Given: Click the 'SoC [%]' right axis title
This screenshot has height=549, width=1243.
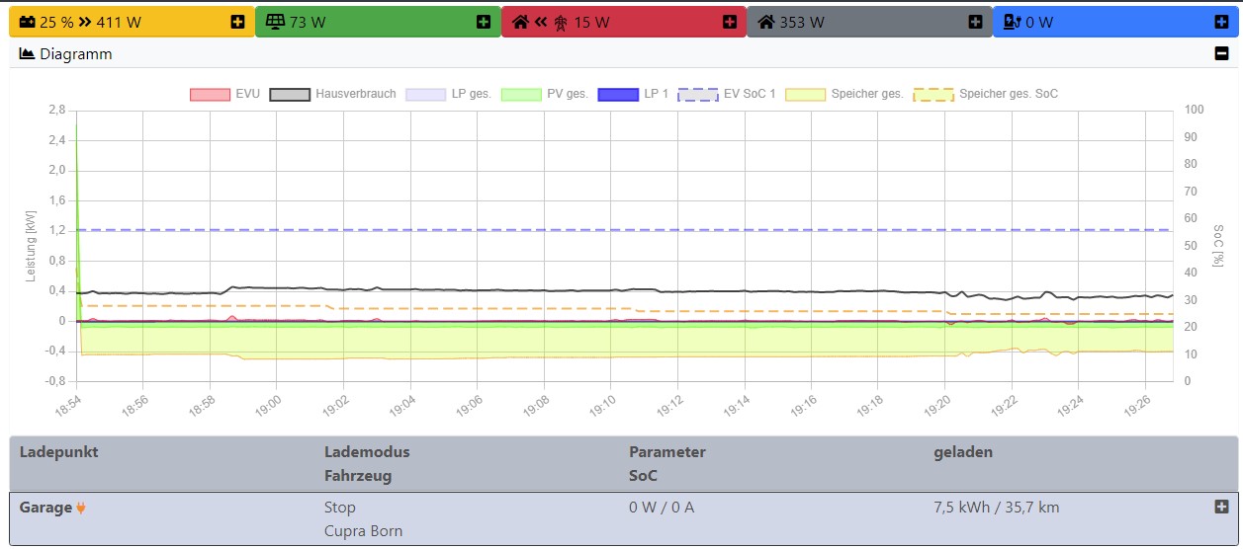Looking at the screenshot, I should coord(1218,245).
